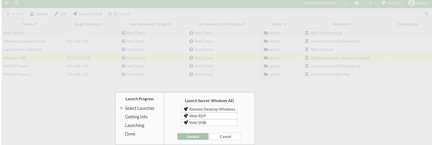Expand the Interim build0416 dropdown
The image size is (432, 145).
click(x=321, y=3)
